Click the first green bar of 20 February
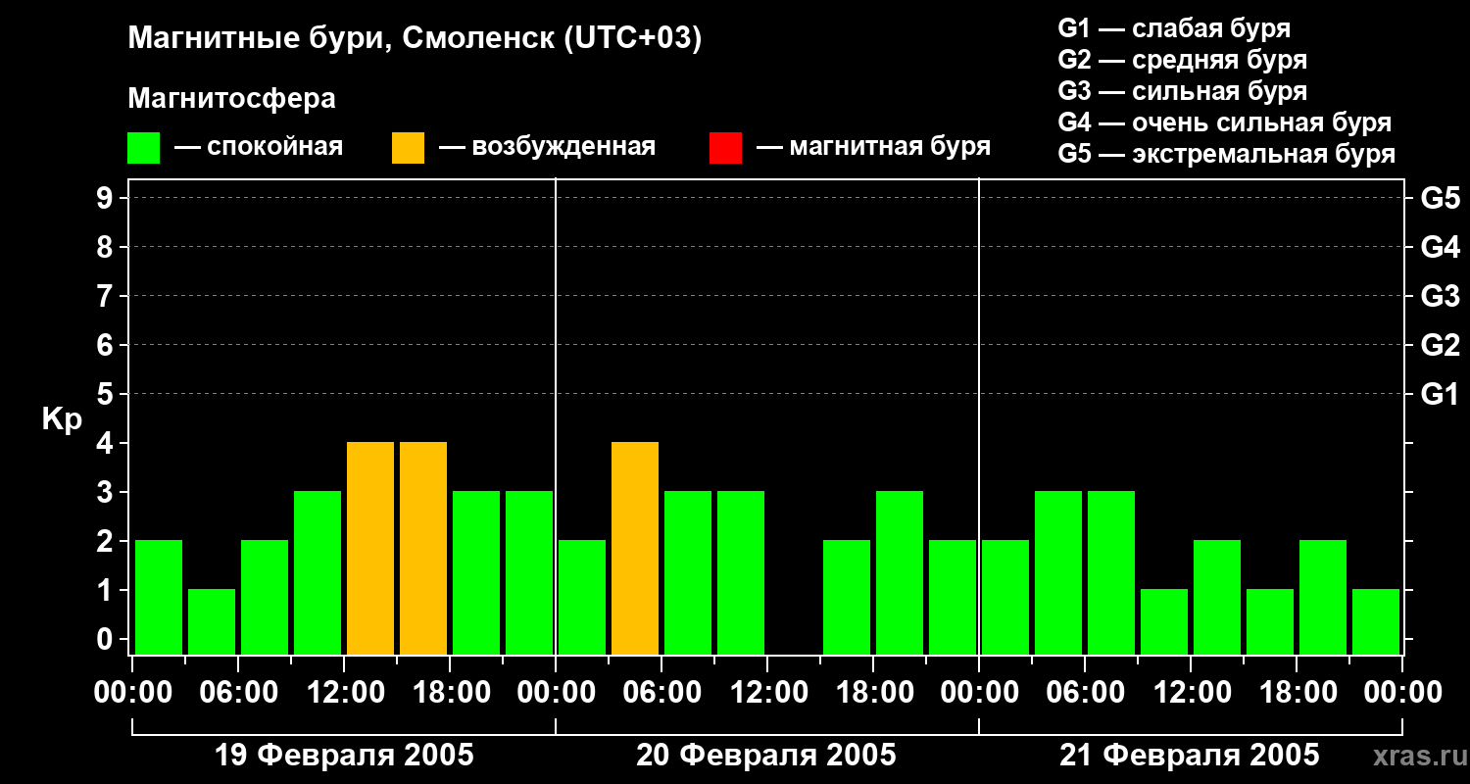1470x784 pixels. pos(582,597)
